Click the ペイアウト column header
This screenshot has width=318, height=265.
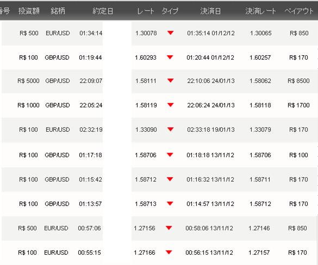[x=299, y=11]
